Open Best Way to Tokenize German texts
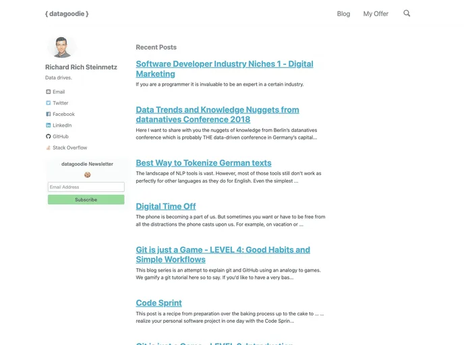 tap(204, 163)
